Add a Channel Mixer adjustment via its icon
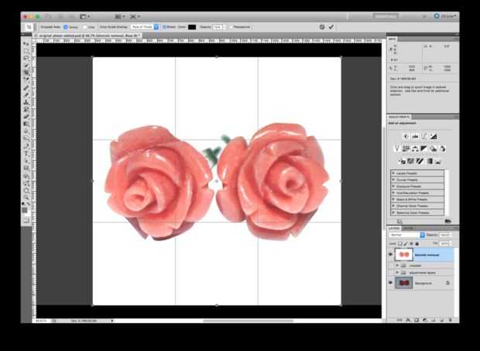 [442, 148]
